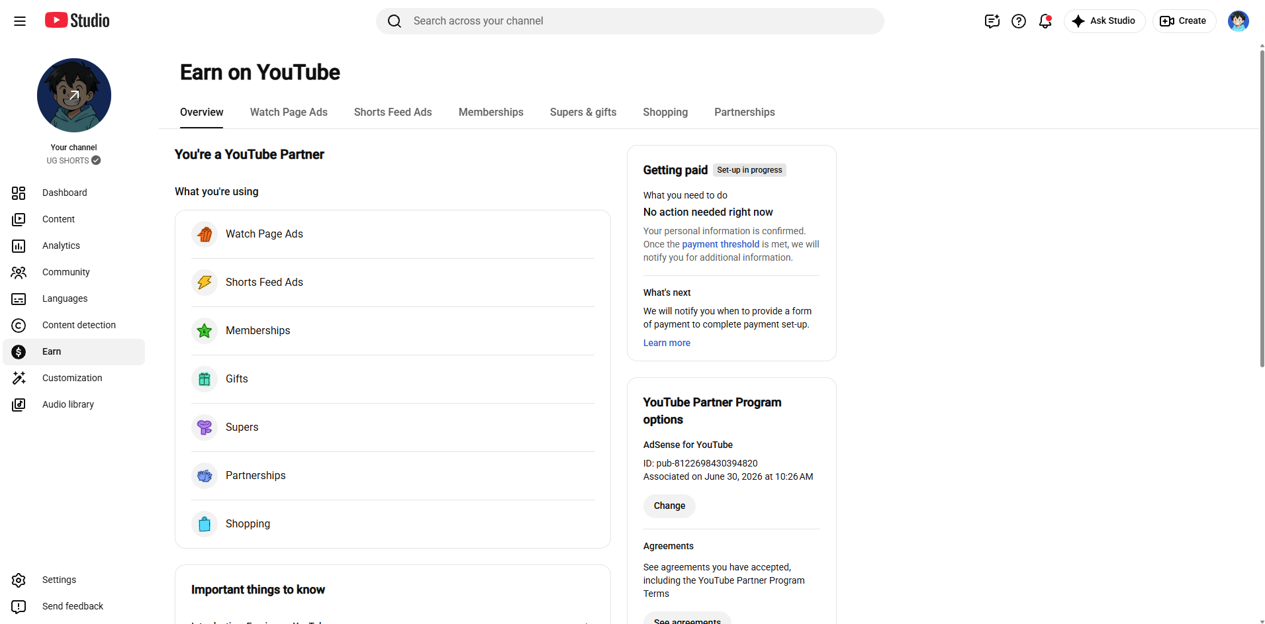
Task: Select the Shopping tab
Action: (665, 112)
